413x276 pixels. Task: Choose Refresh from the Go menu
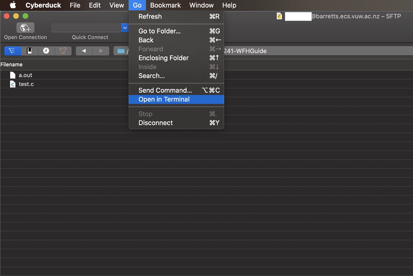[176, 16]
